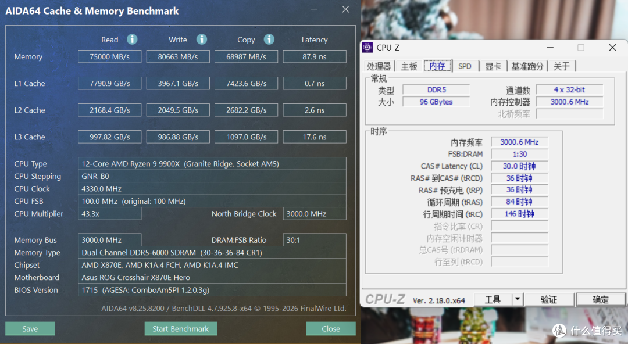Switch to the 处理器 tab in CPU-Z
Viewport: 628px width, 344px height.
(x=379, y=66)
